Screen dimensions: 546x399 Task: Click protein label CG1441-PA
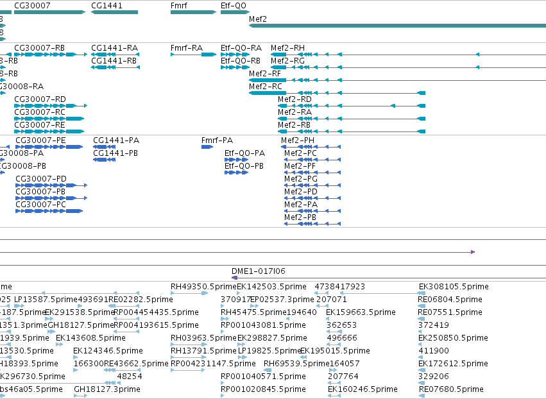[x=116, y=140]
